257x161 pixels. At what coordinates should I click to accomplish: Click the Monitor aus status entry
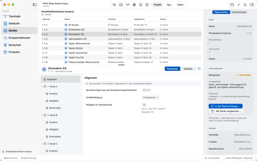click(x=11, y=158)
